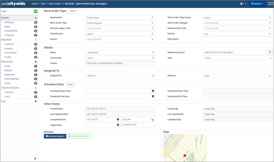The width and height of the screenshot is (274, 162).
Task: Select Parts/Materials in the Resources section
Action: [12, 79]
